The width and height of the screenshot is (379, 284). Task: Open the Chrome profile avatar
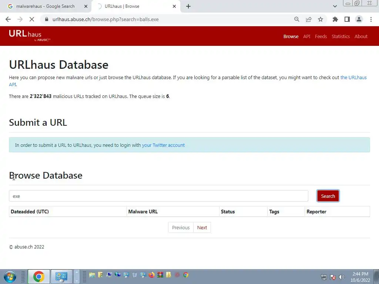(x=359, y=19)
